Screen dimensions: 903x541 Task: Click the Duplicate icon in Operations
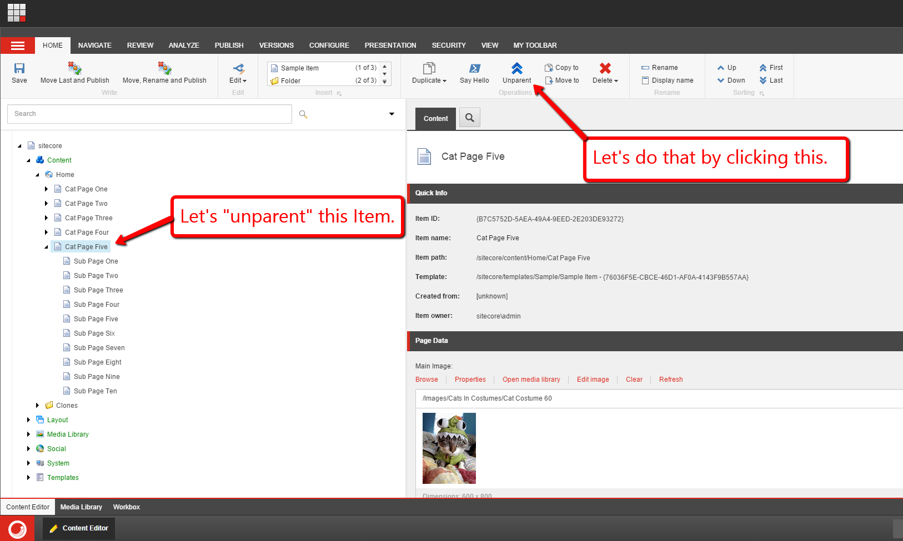(429, 68)
